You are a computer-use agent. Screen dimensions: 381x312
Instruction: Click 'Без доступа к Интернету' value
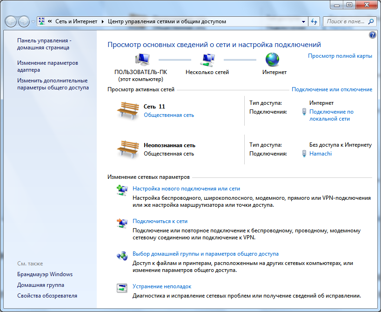(340, 145)
